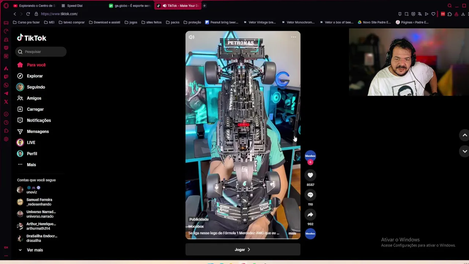Viewport: 469px width, 264px height.
Task: Open the extensions cube icon
Action: [450, 14]
